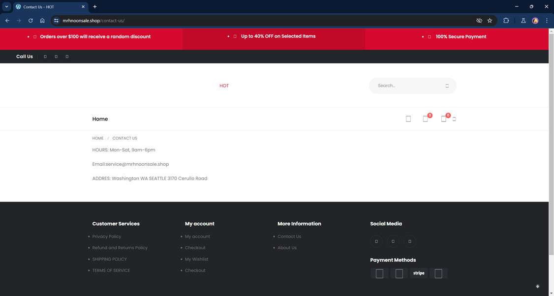Open the wishlist icon showing zero items
Image resolution: width=554 pixels, height=296 pixels.
425,118
